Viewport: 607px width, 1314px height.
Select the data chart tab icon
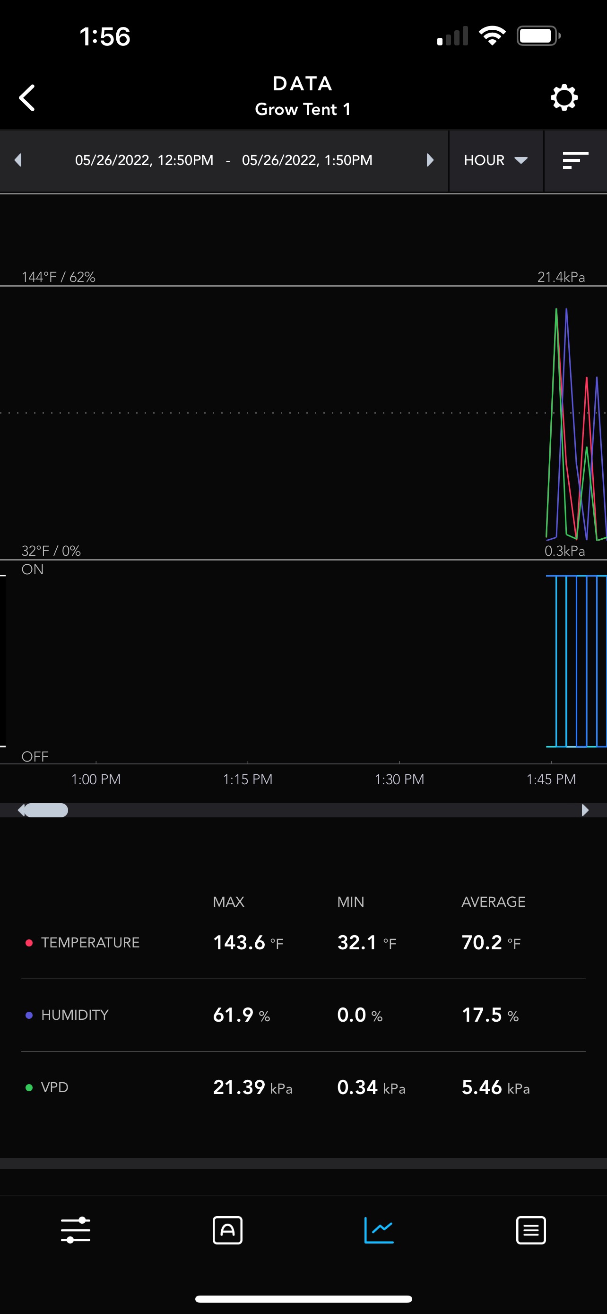point(379,1230)
